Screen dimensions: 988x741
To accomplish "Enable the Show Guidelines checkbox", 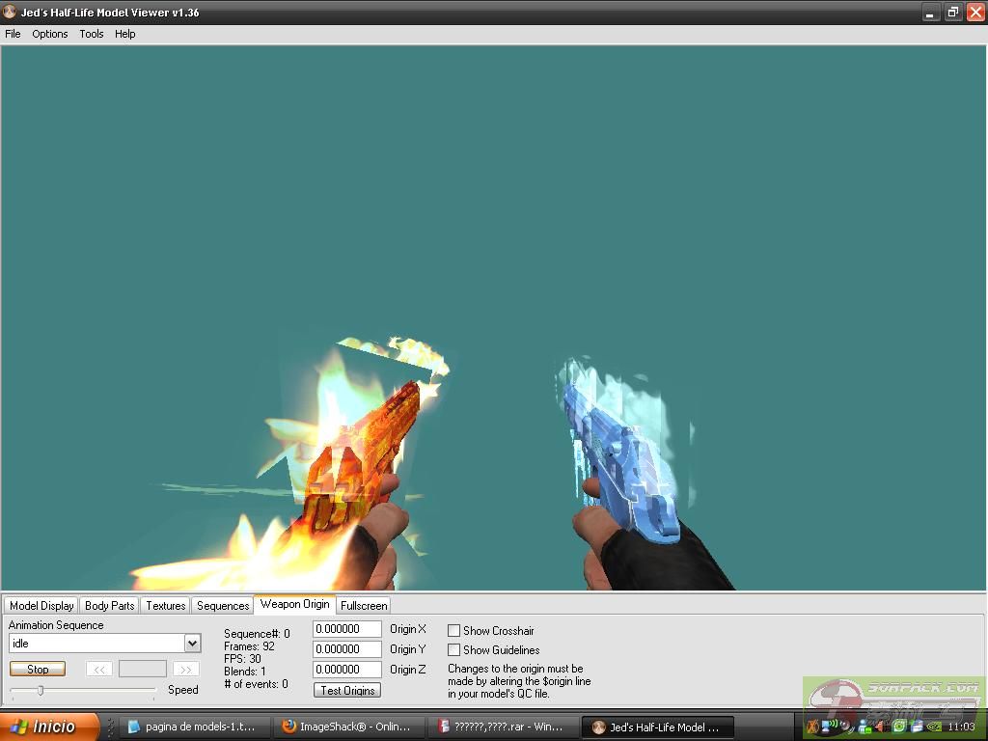I will (x=453, y=650).
